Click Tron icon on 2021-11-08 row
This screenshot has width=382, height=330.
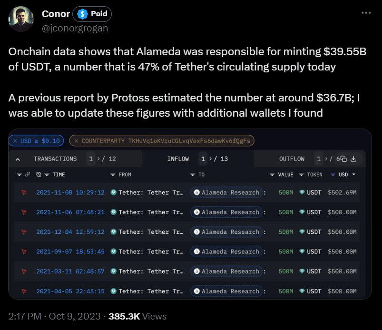(x=24, y=193)
